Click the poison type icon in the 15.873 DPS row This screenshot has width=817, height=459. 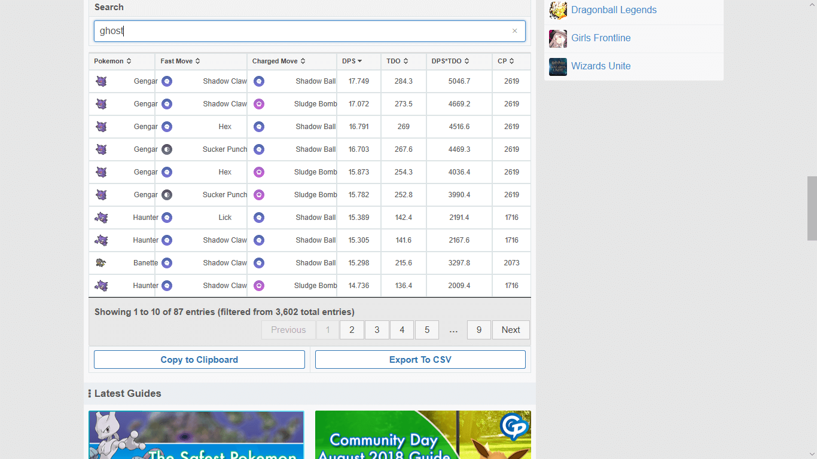coord(259,172)
